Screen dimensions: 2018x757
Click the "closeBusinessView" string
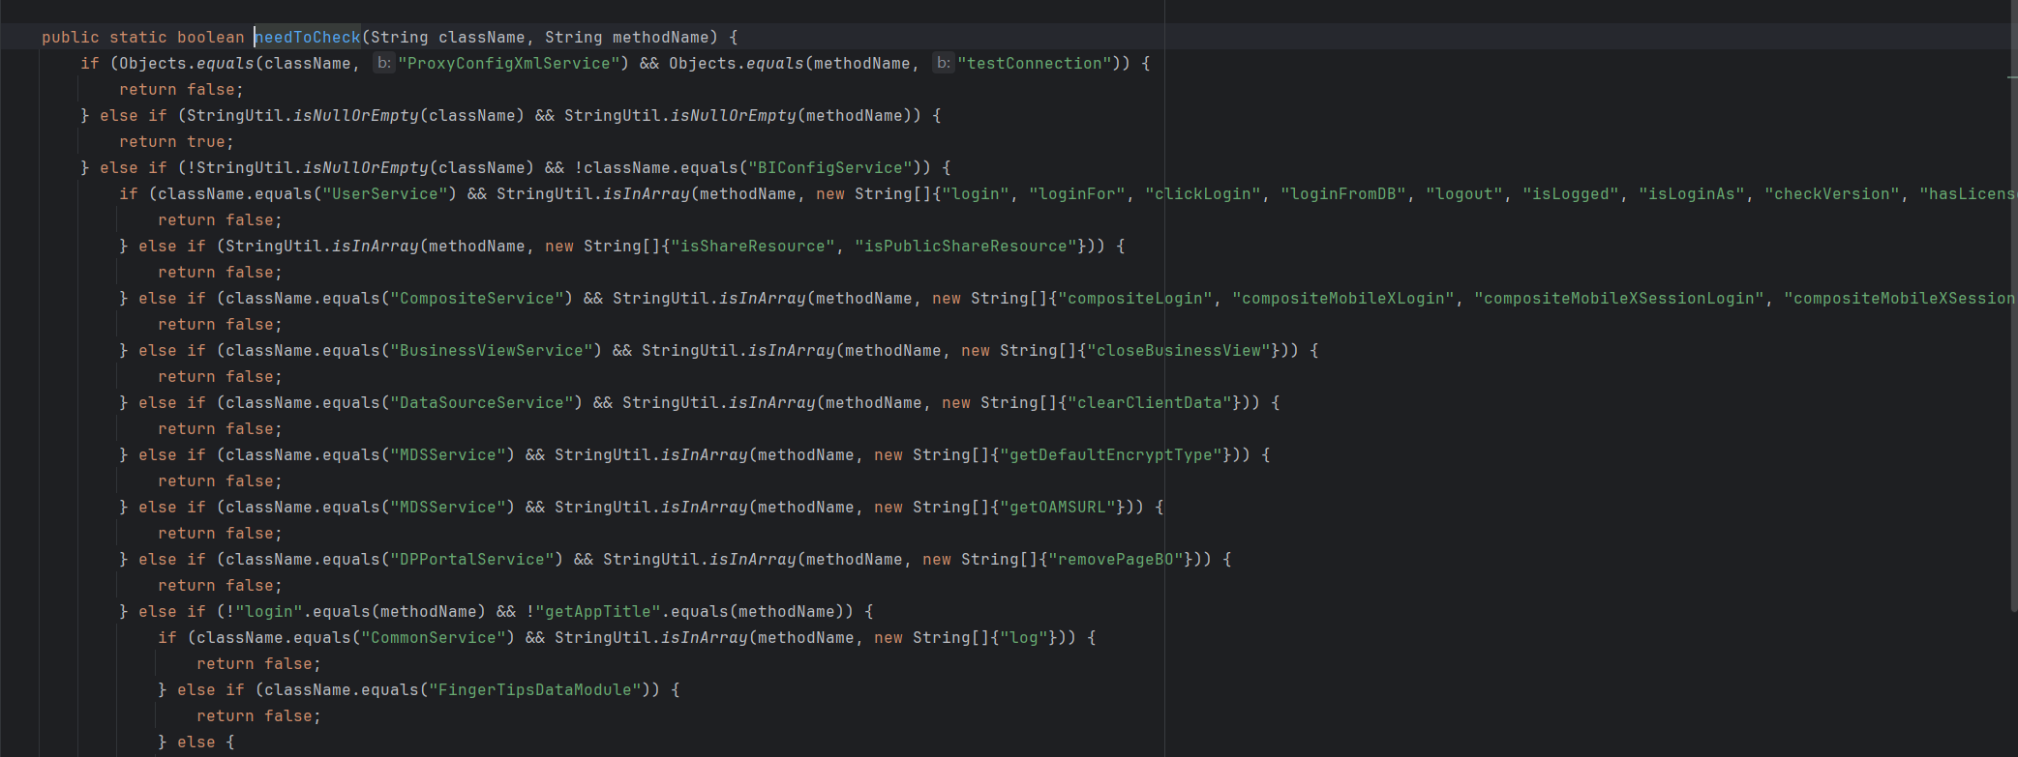(x=1179, y=351)
